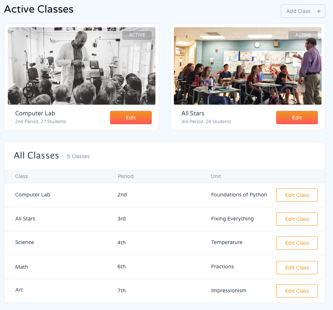The width and height of the screenshot is (333, 310).
Task: Click Edit on the Computer Lab card
Action: (131, 118)
